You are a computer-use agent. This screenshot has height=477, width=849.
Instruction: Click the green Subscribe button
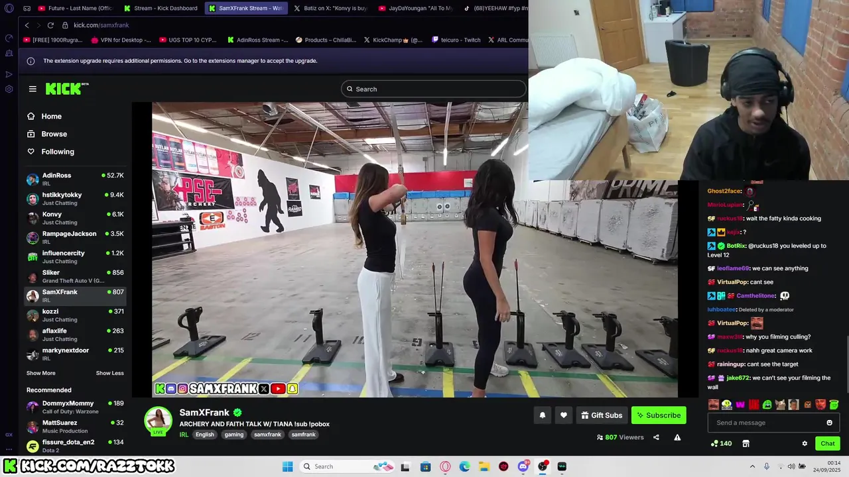[659, 415]
